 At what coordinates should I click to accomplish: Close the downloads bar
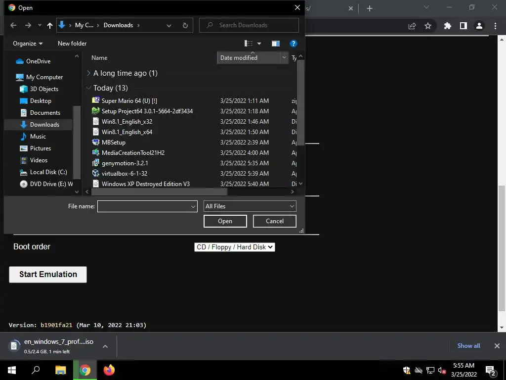[x=497, y=346]
